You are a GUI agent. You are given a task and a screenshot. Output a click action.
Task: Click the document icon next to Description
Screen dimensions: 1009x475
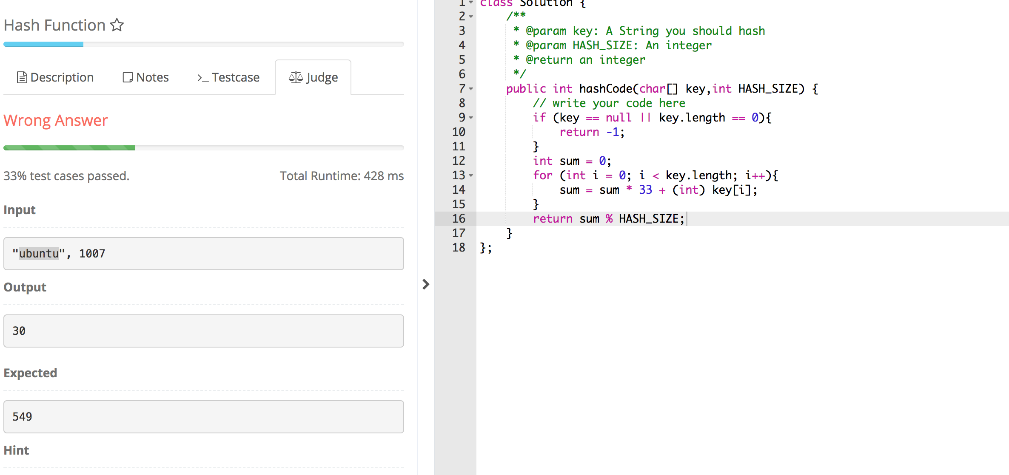click(19, 78)
